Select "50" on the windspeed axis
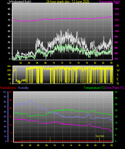 click(9, 31)
